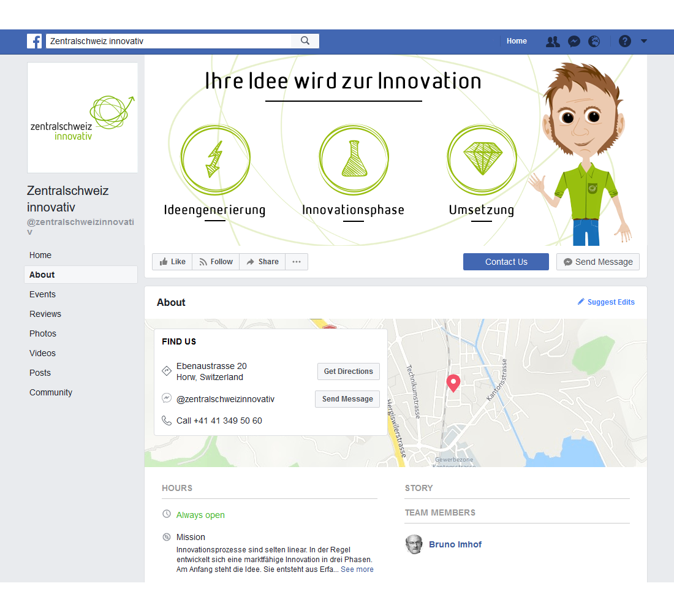
Task: Click the Umsetzung diamond icon on cover
Action: click(482, 159)
